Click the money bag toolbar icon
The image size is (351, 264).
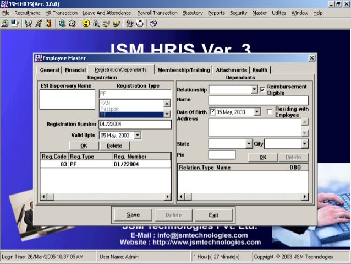pos(96,23)
